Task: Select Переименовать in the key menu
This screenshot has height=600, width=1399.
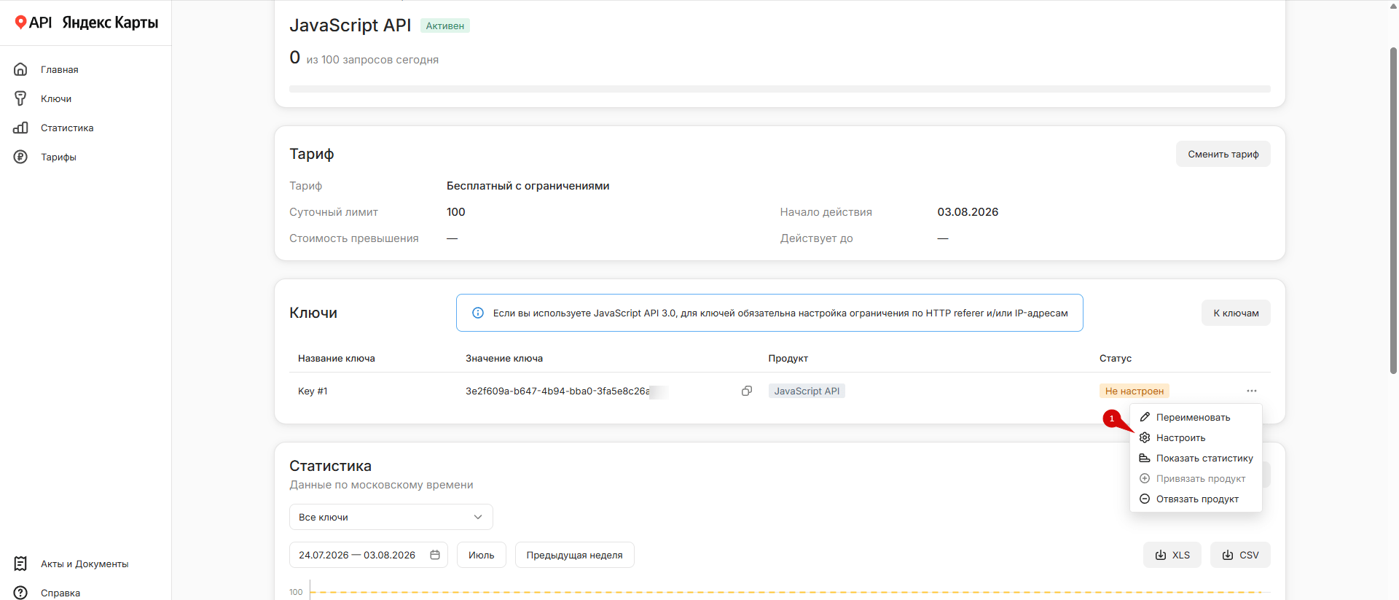Action: pos(1196,417)
